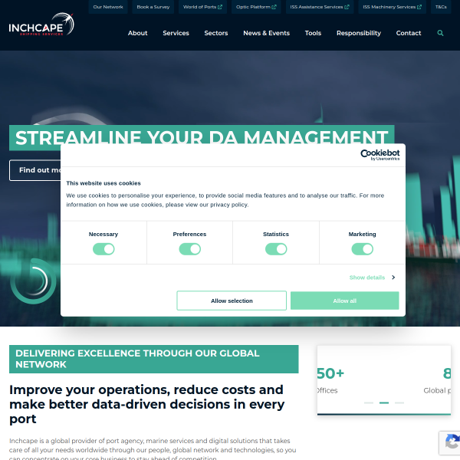Viewport: 460px width, 460px height.
Task: Turn off the Marketing cookie switch
Action: pos(362,249)
